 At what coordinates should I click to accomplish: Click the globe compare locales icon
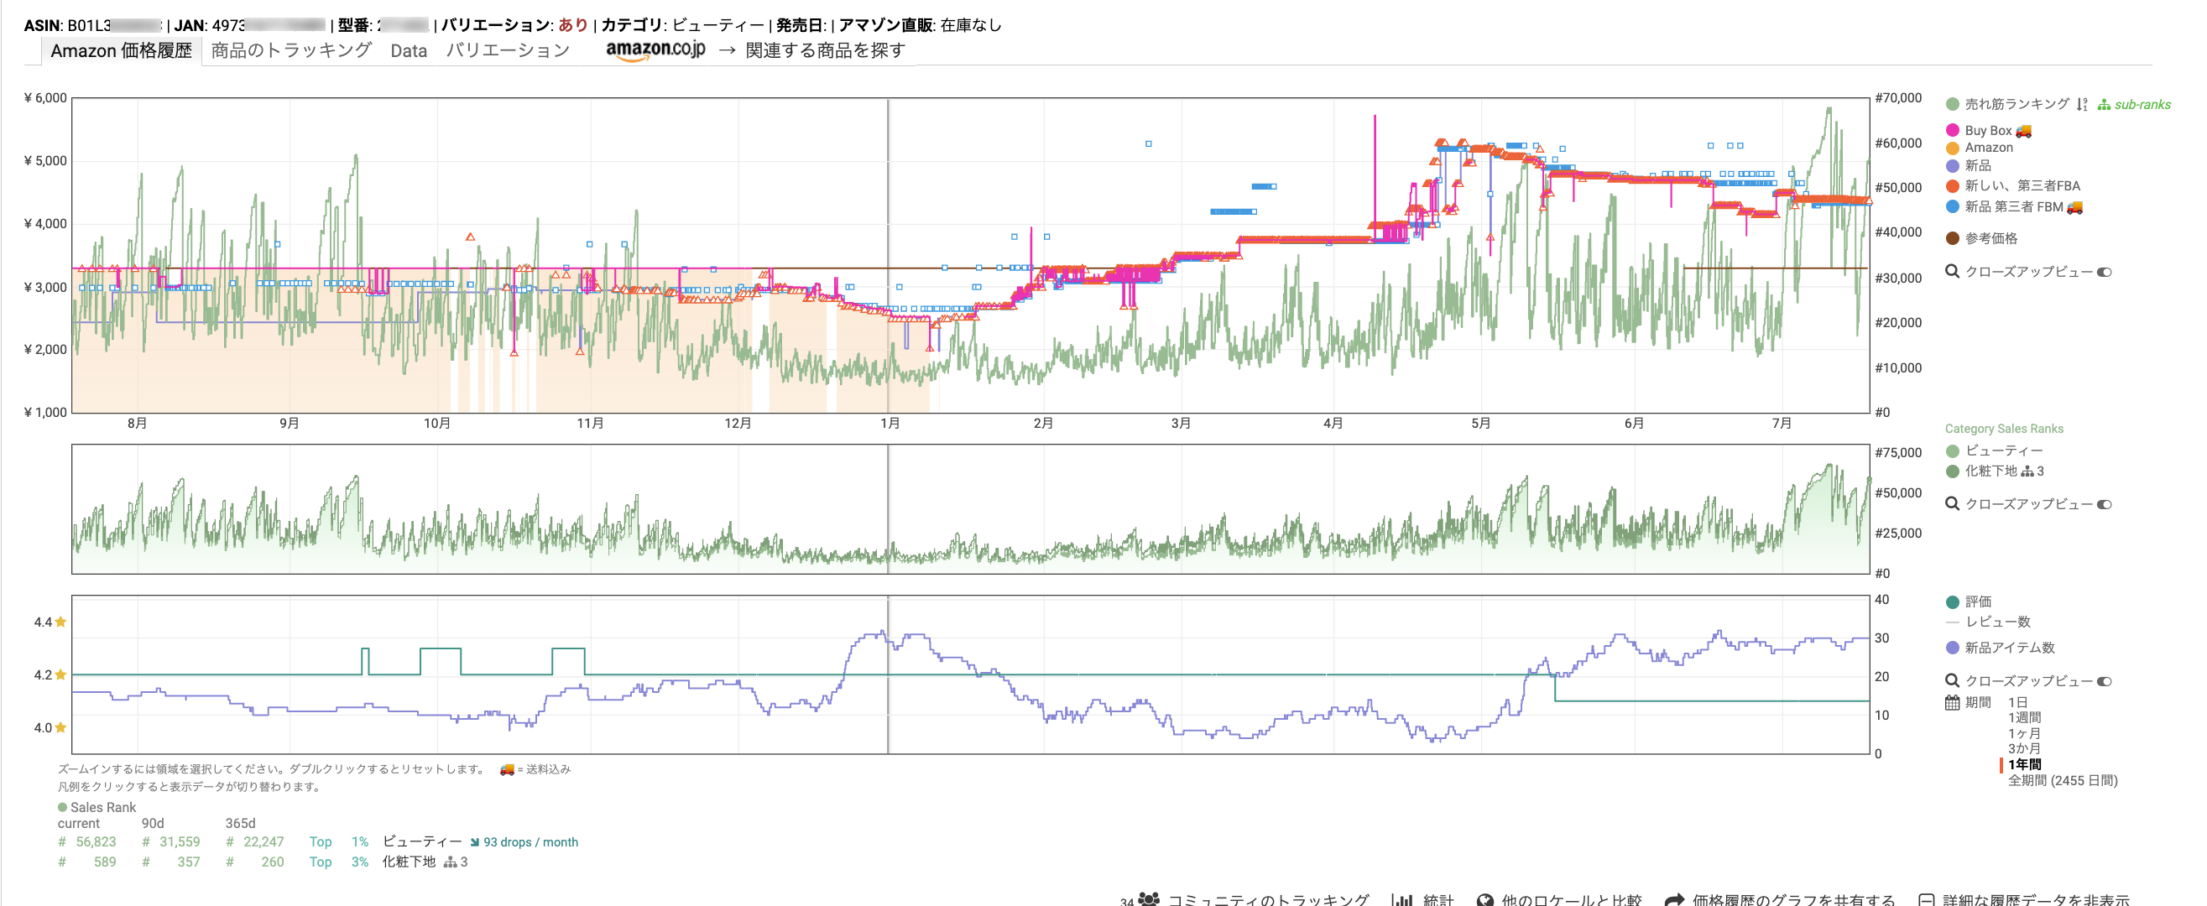pos(1484,899)
